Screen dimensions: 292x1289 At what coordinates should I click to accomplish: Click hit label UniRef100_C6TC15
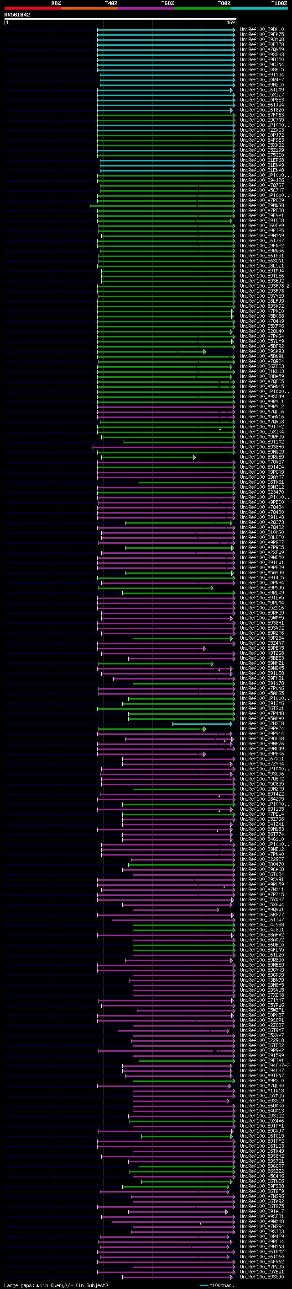tap(261, 1136)
